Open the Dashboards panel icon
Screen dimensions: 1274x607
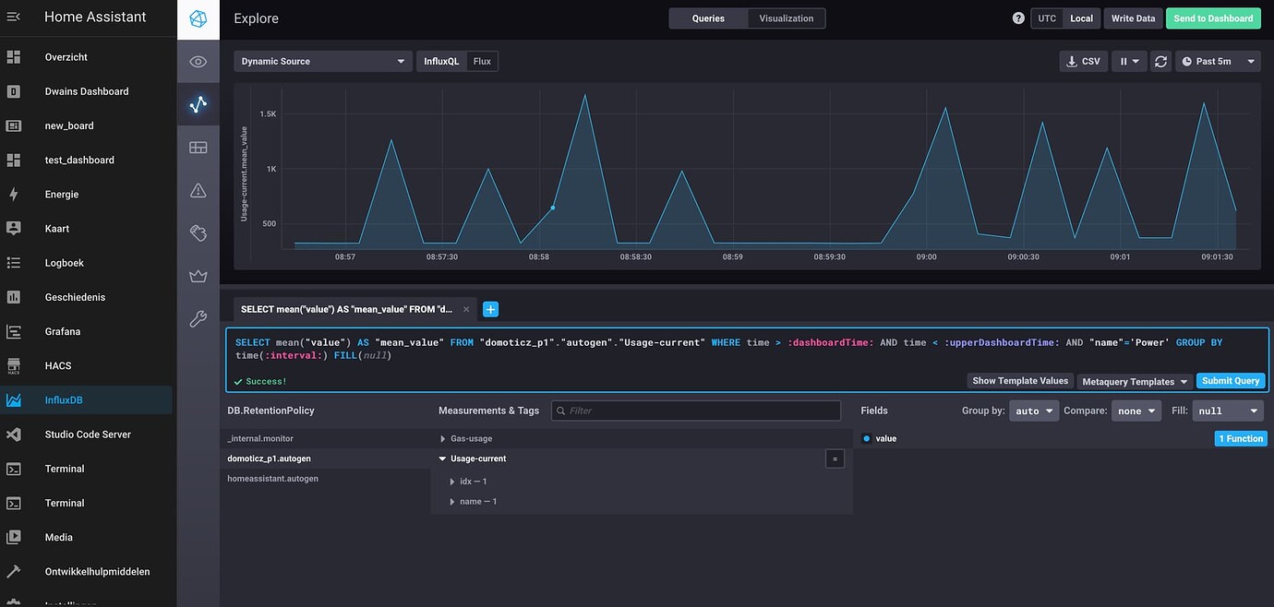198,146
